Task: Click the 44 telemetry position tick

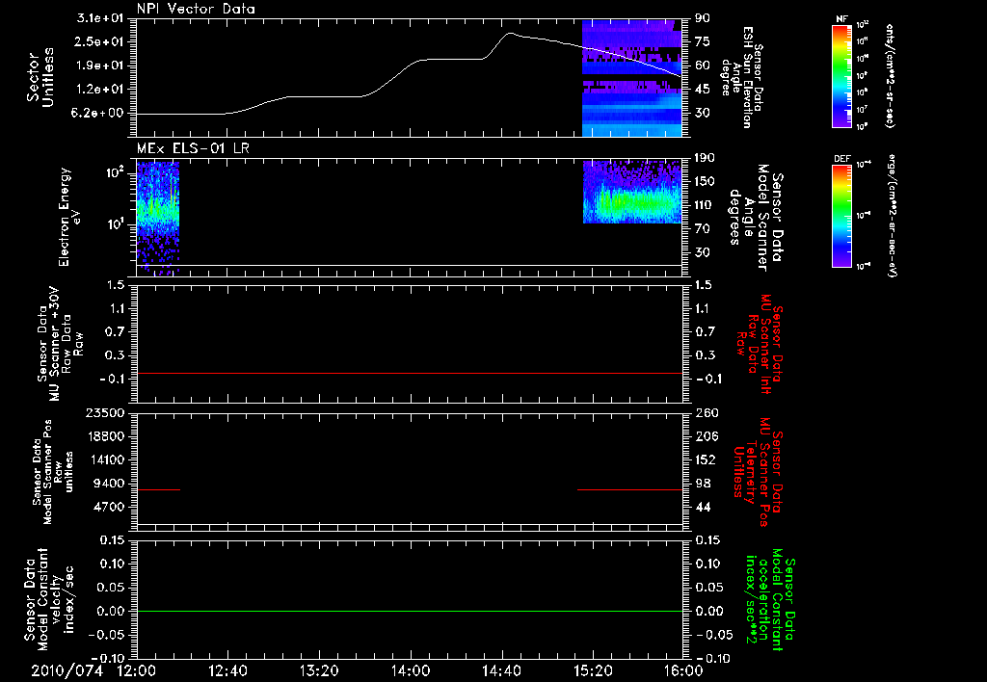Action: point(703,507)
